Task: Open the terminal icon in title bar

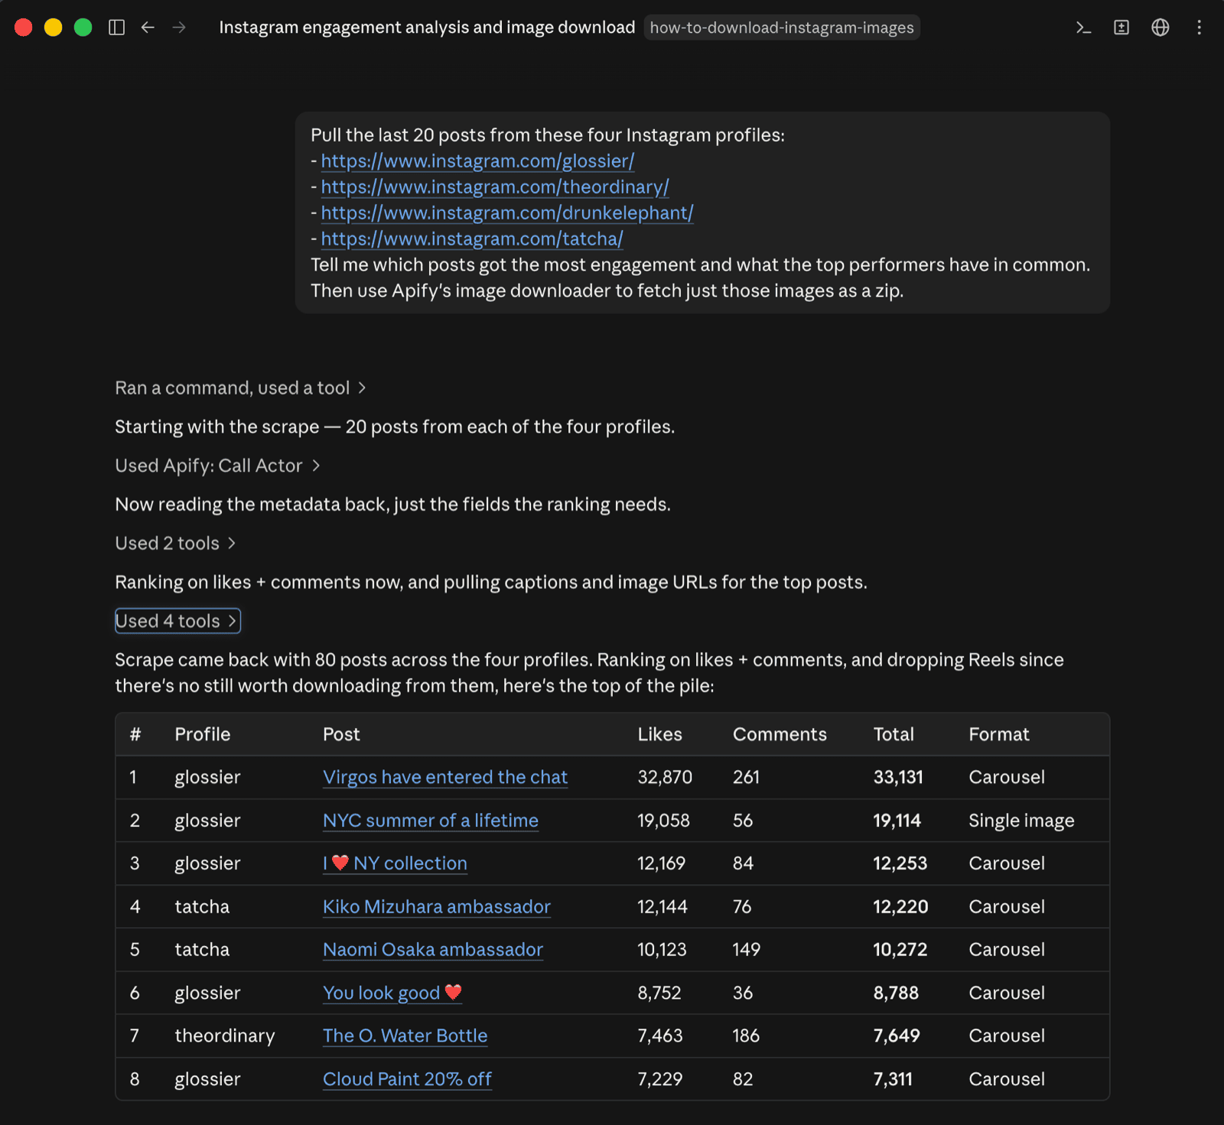Action: click(x=1083, y=28)
